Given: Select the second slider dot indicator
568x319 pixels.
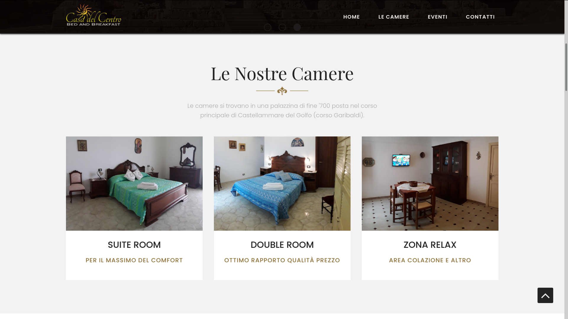Looking at the screenshot, I should (282, 27).
